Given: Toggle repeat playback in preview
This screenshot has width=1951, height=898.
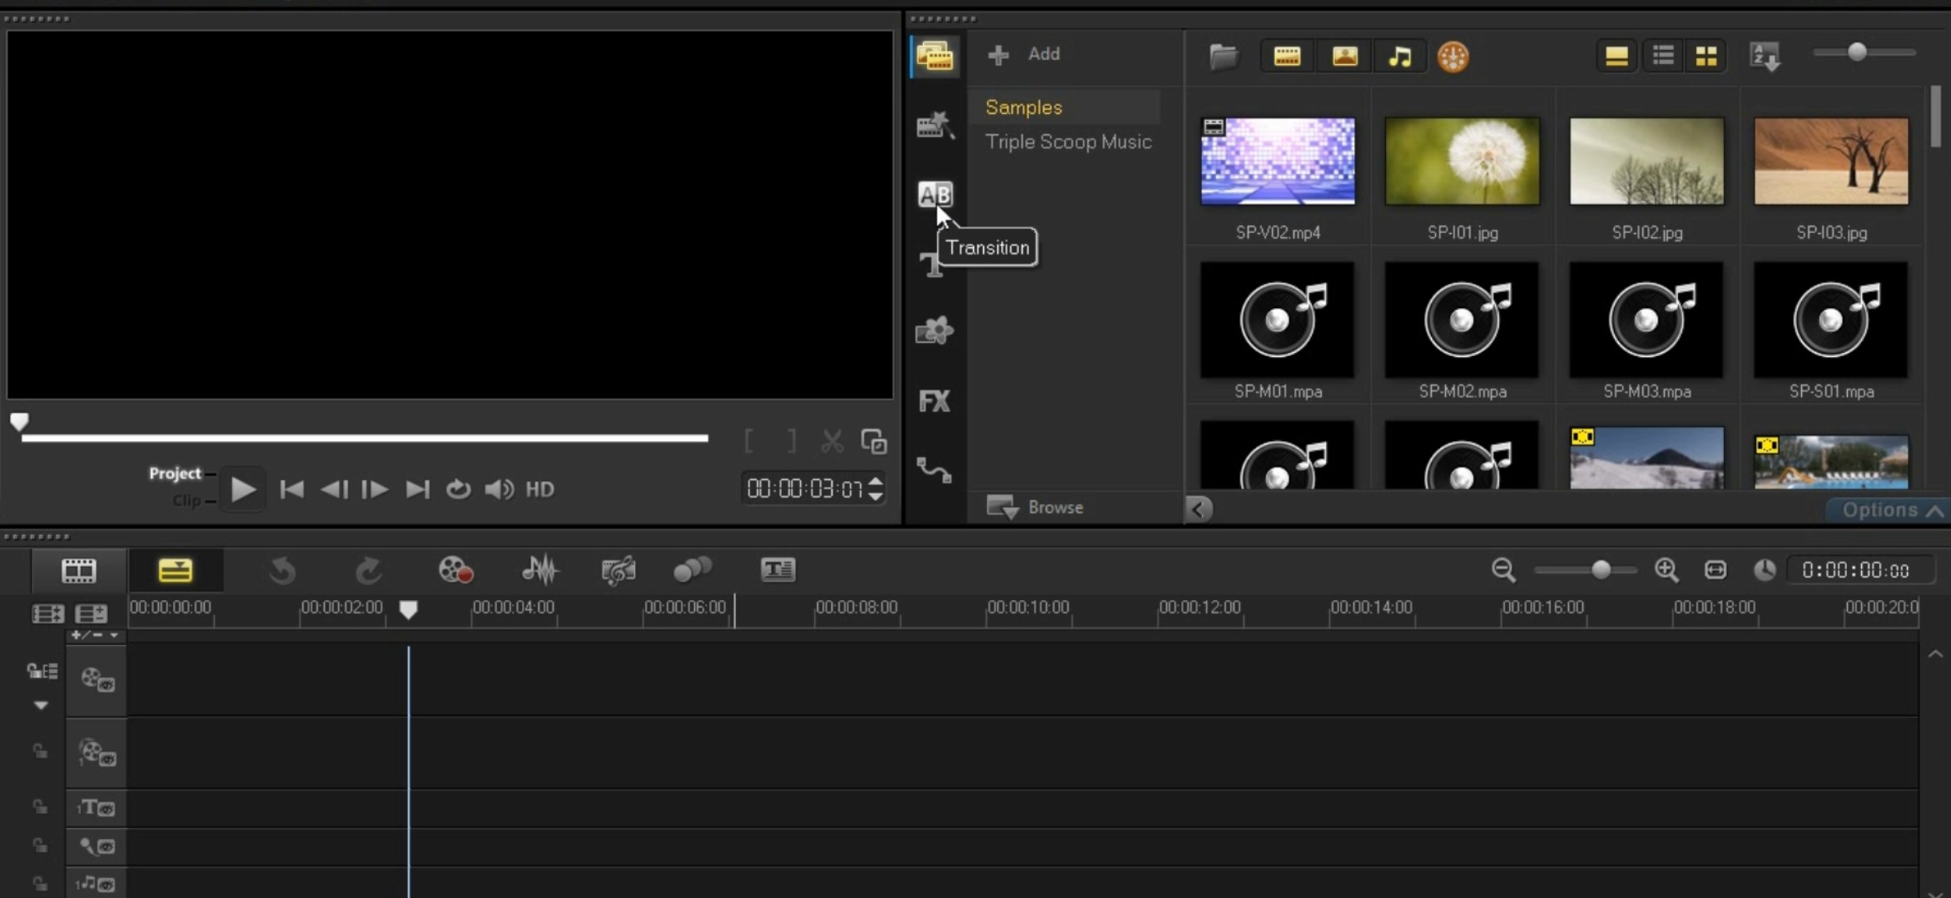Looking at the screenshot, I should tap(458, 489).
